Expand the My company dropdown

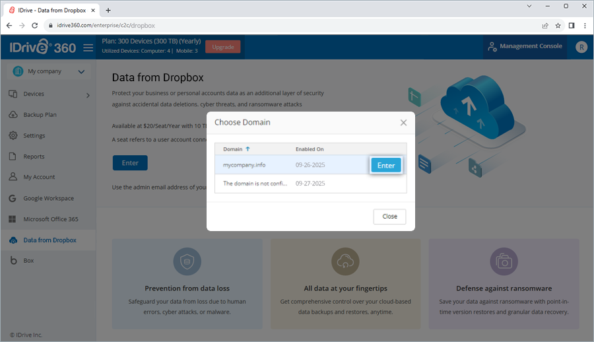pos(81,72)
